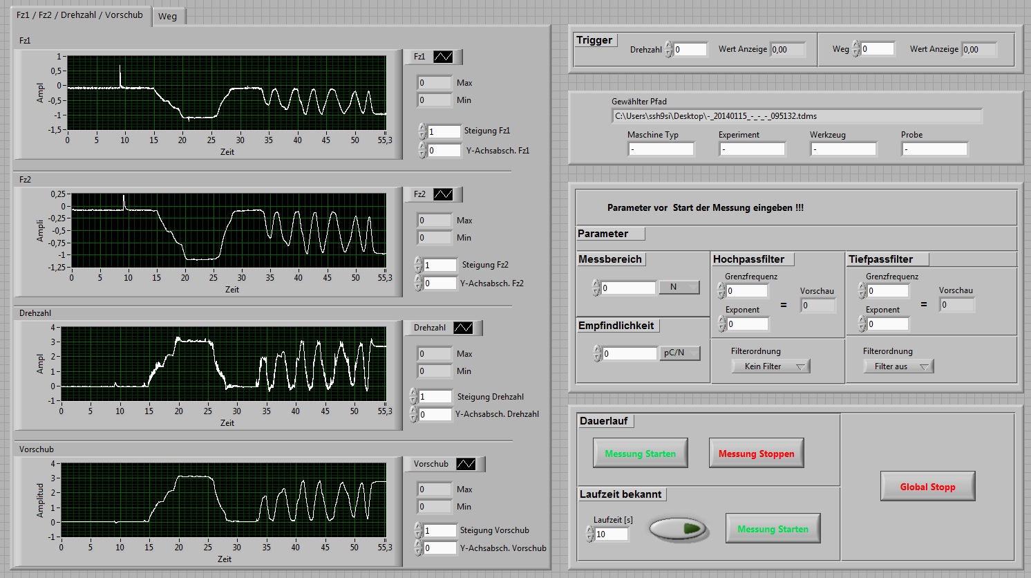Click the Vorschub plot legend line icon
The width and height of the screenshot is (1031, 578).
pos(466,464)
